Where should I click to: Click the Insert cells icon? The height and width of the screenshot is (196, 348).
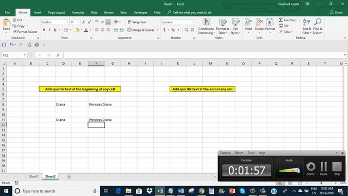248,22
